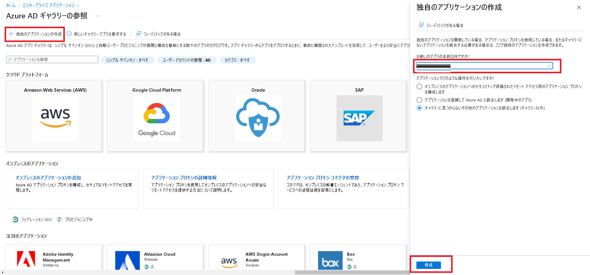Screen dimensions: 590x275
Task: Open the single sign-on filter dropdown
Action: [x=127, y=60]
